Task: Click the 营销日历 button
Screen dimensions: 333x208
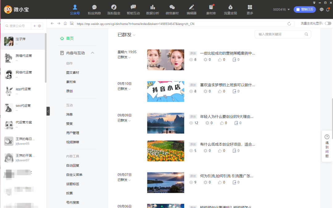Action: [x=305, y=10]
